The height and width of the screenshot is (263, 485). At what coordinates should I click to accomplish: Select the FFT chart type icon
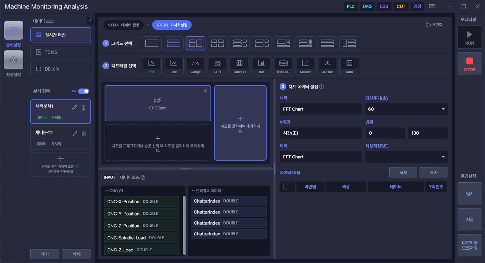pyautogui.click(x=151, y=65)
